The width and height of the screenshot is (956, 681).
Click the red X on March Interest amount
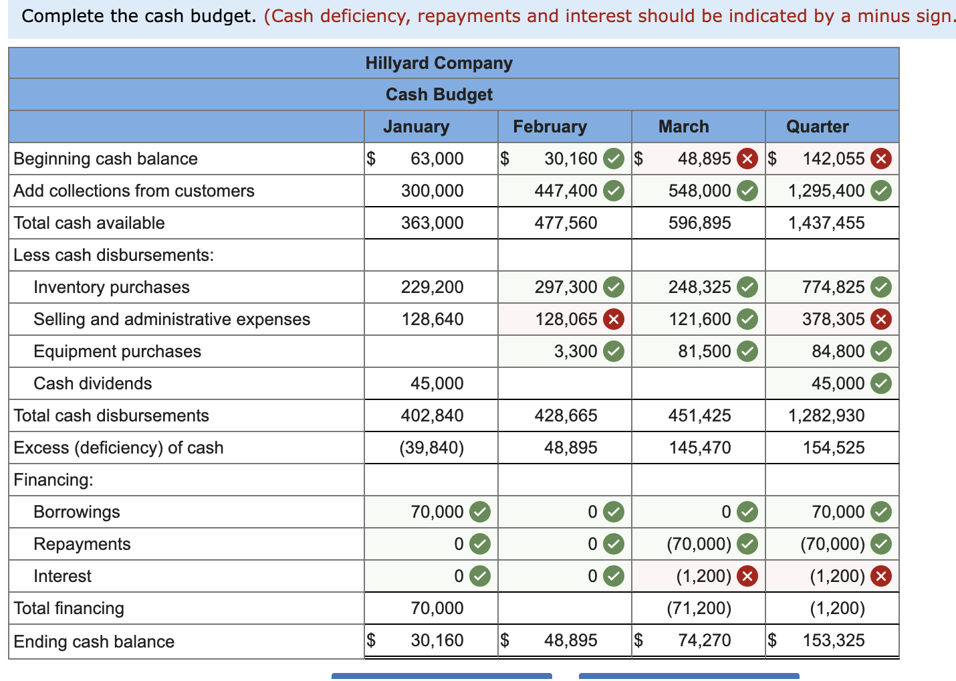[746, 576]
